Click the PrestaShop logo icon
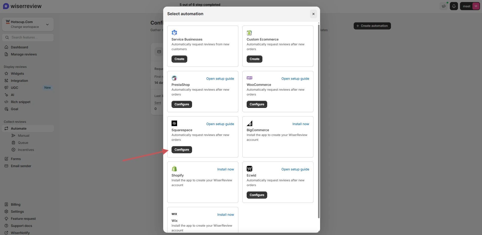The width and height of the screenshot is (482, 235). pyautogui.click(x=174, y=78)
